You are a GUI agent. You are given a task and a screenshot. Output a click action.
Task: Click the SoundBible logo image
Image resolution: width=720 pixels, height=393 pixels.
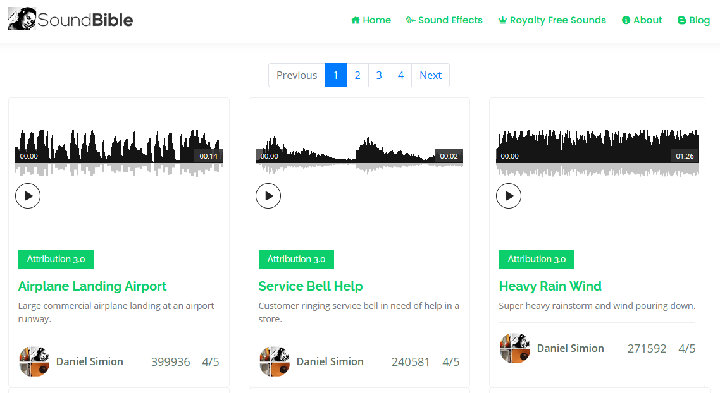(x=71, y=19)
